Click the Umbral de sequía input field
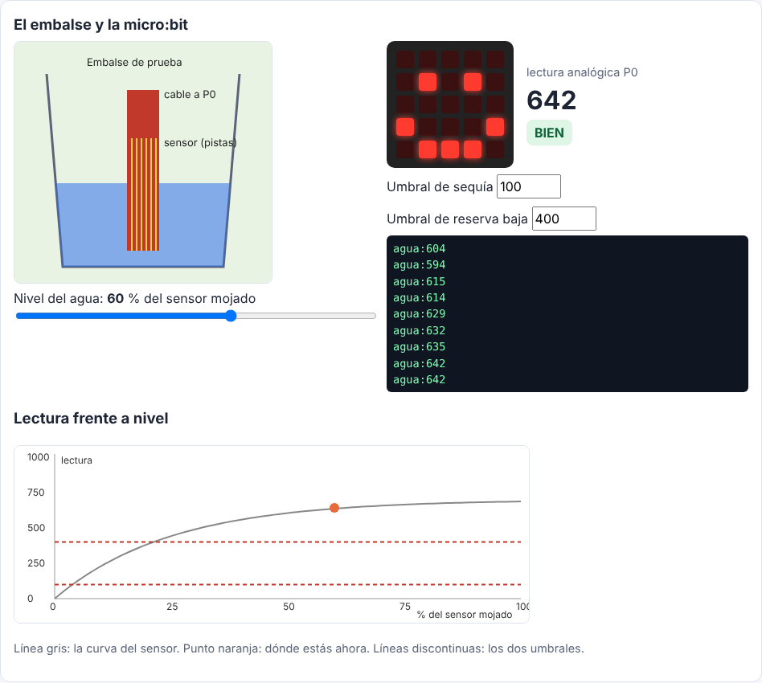The width and height of the screenshot is (762, 683). click(x=529, y=186)
